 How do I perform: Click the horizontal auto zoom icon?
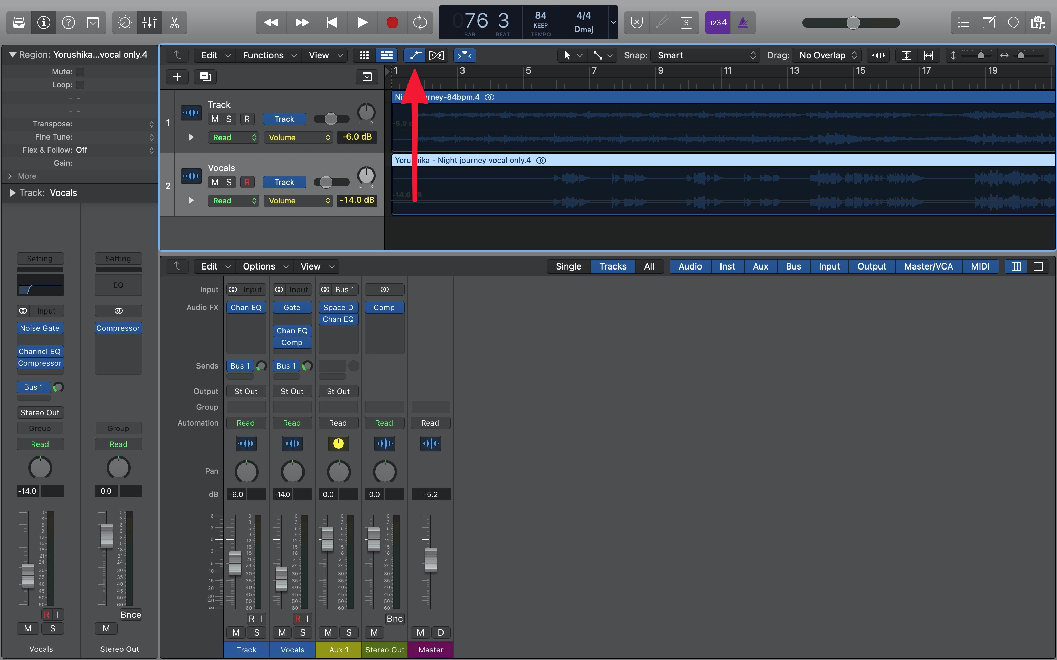[x=929, y=55]
